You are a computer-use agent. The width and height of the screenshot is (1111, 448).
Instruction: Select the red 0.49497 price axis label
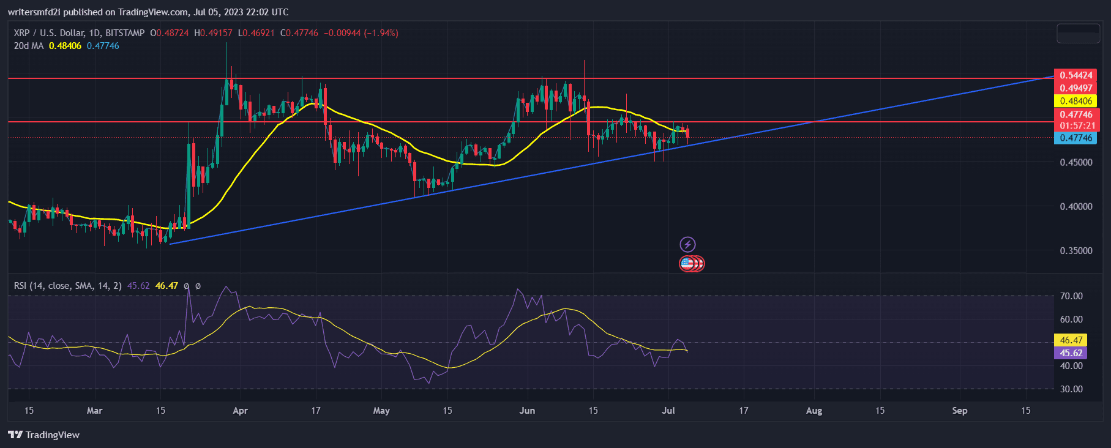point(1076,88)
